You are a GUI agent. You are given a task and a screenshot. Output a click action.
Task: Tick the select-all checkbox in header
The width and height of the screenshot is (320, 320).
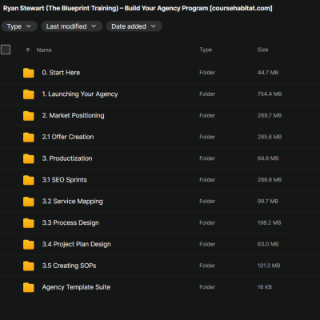(x=6, y=50)
